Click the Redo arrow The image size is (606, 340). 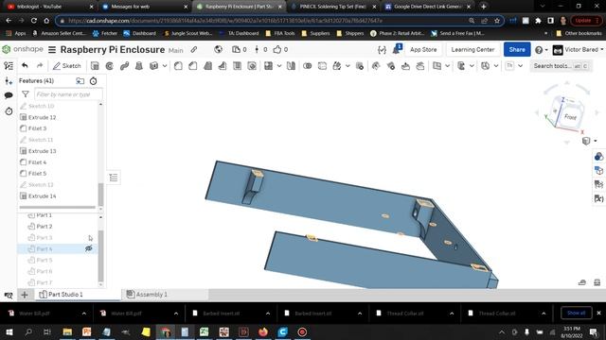click(x=40, y=65)
